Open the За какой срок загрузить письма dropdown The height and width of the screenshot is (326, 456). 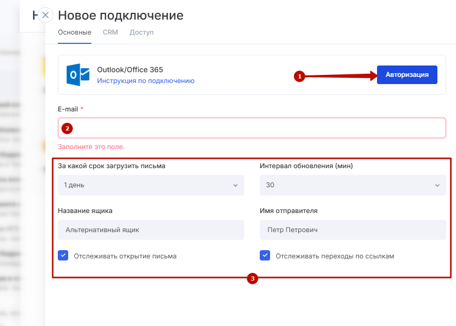click(151, 185)
